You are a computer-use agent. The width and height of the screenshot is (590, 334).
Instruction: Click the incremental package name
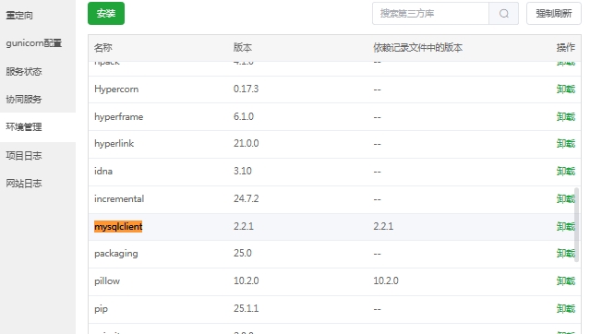coord(119,199)
